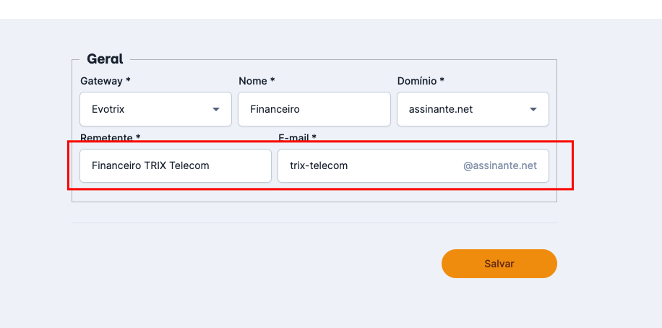
Task: Select the Geral section heading
Action: 105,59
